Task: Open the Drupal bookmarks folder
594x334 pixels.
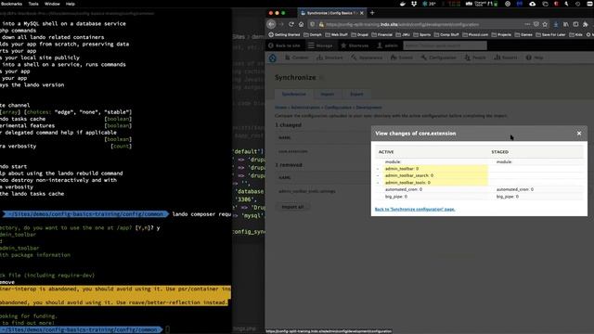Action: pos(359,34)
